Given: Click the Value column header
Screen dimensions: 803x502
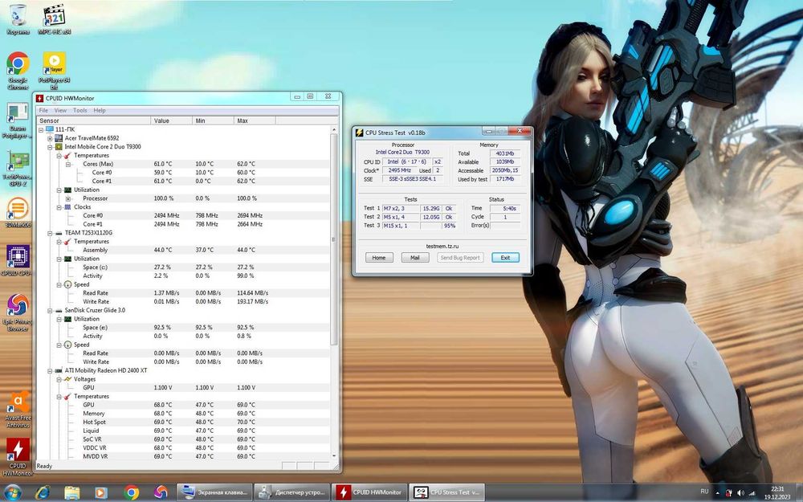Looking at the screenshot, I should (172, 120).
